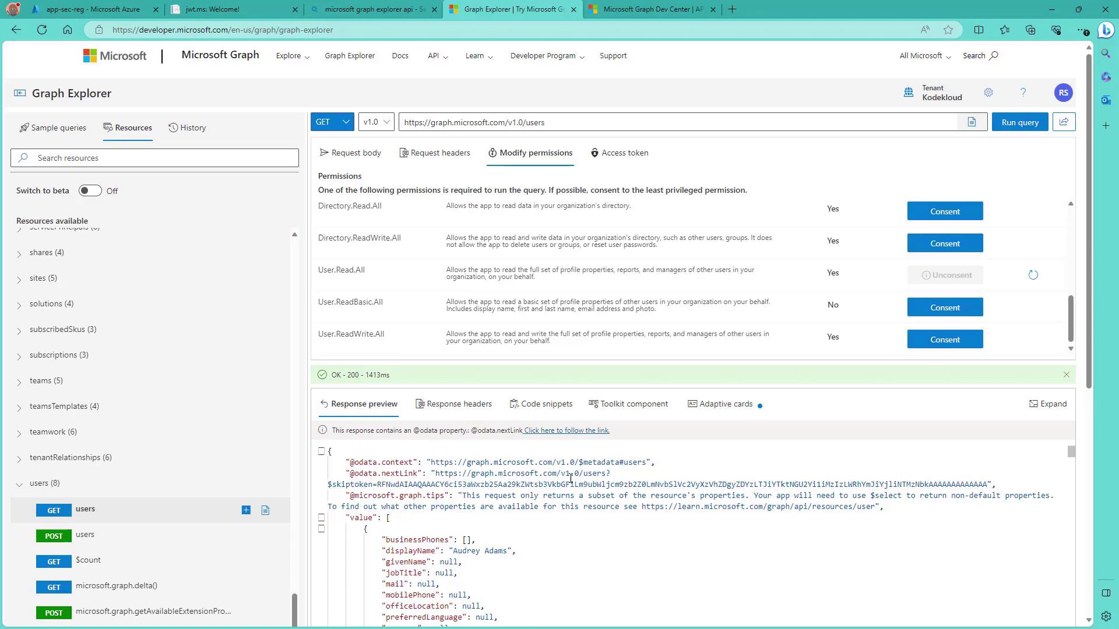
Task: Switch to Response headers tab
Action: pyautogui.click(x=453, y=404)
